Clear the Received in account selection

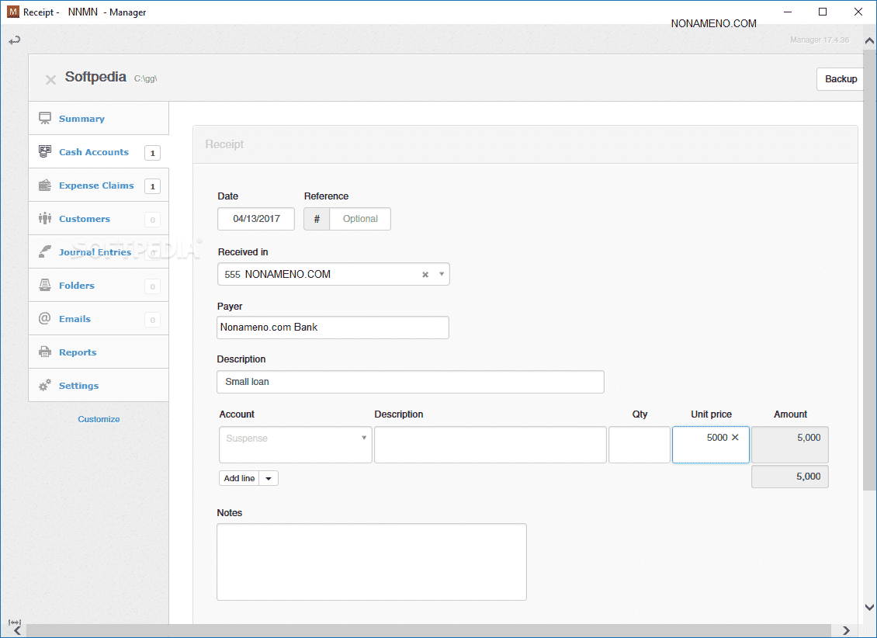[x=425, y=275]
